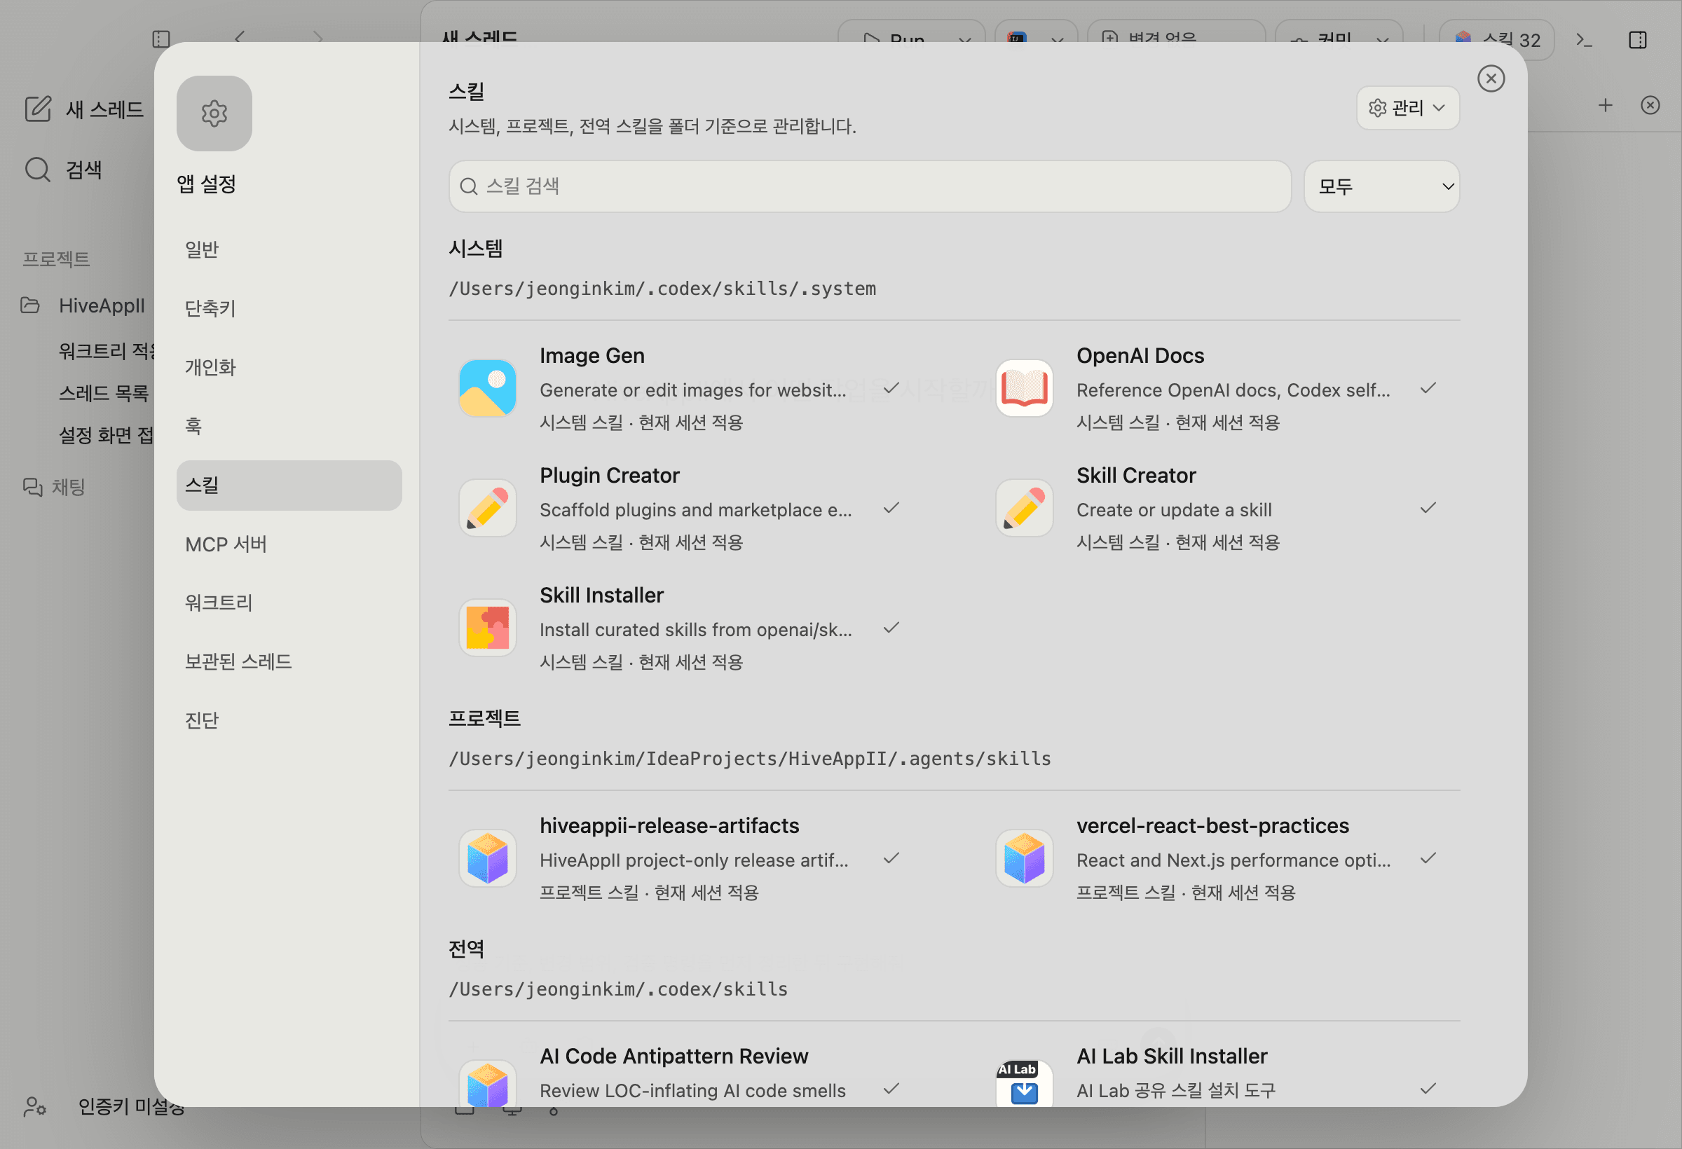The height and width of the screenshot is (1149, 1682).
Task: Click the plus icon in background window
Action: pos(1606,106)
